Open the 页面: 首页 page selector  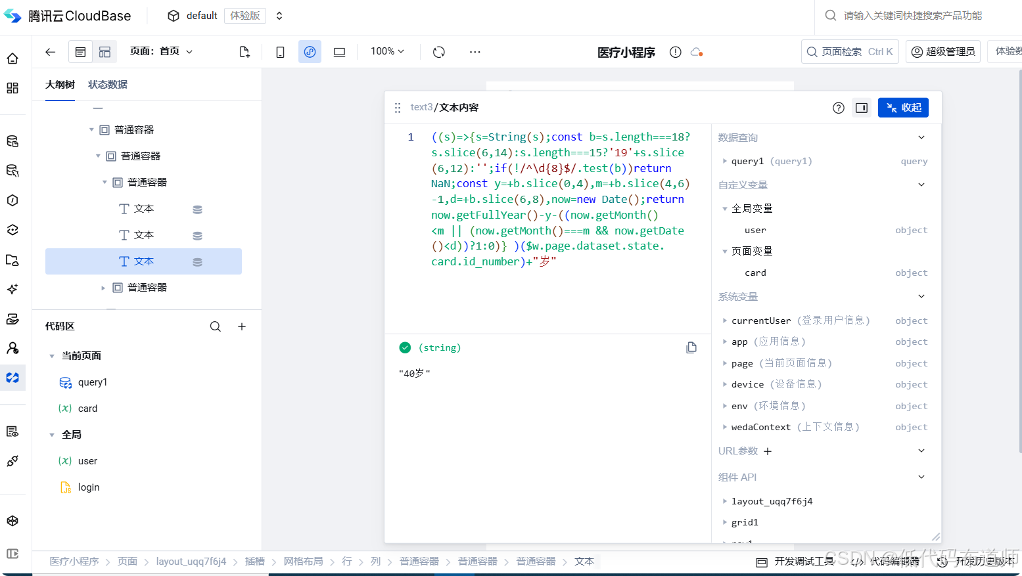(161, 51)
